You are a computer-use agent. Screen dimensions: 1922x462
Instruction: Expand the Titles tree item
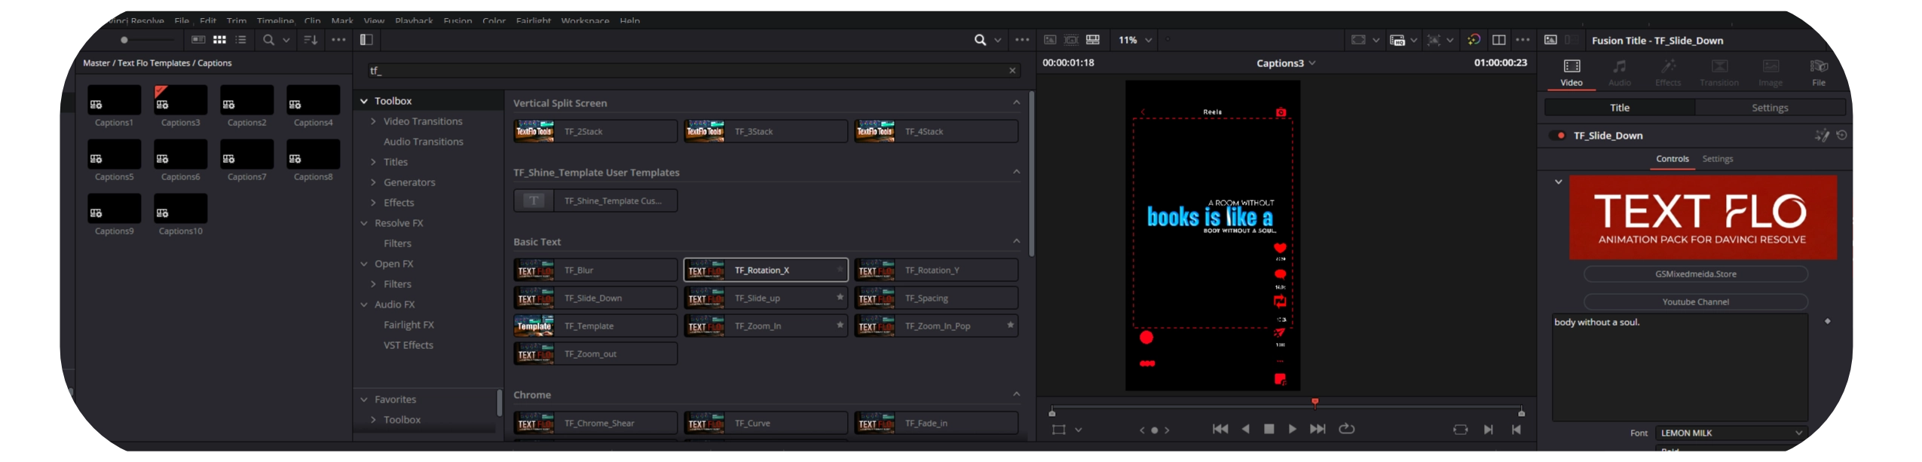click(373, 162)
